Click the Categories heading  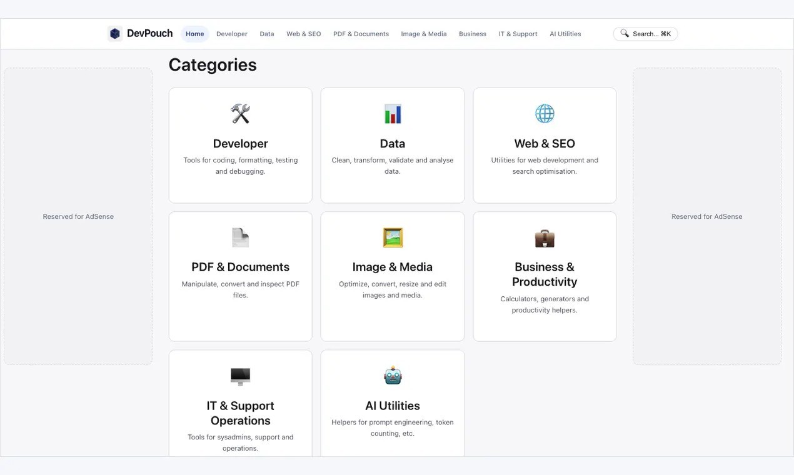(213, 65)
